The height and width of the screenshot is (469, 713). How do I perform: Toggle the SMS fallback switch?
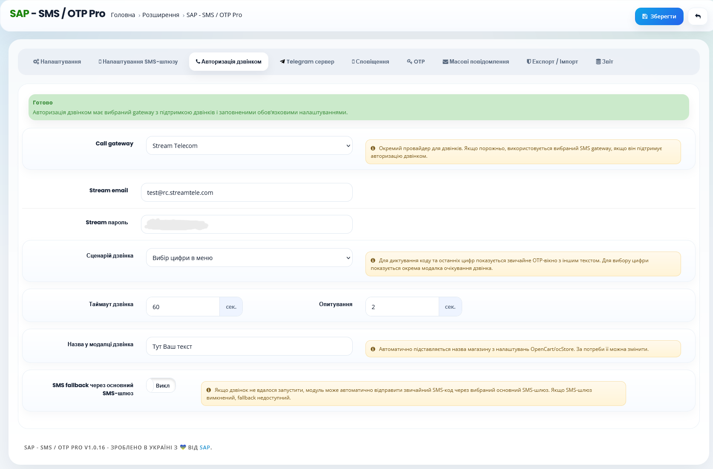[x=161, y=385]
